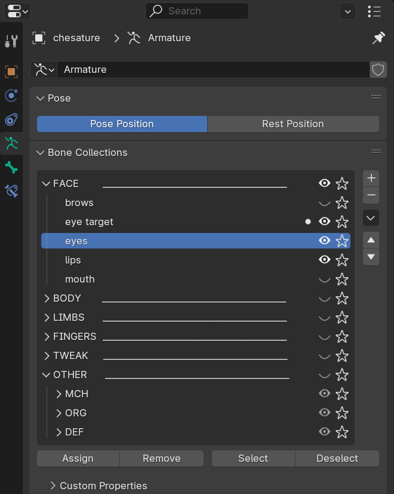Click the Deselect button
The height and width of the screenshot is (494, 394).
337,459
